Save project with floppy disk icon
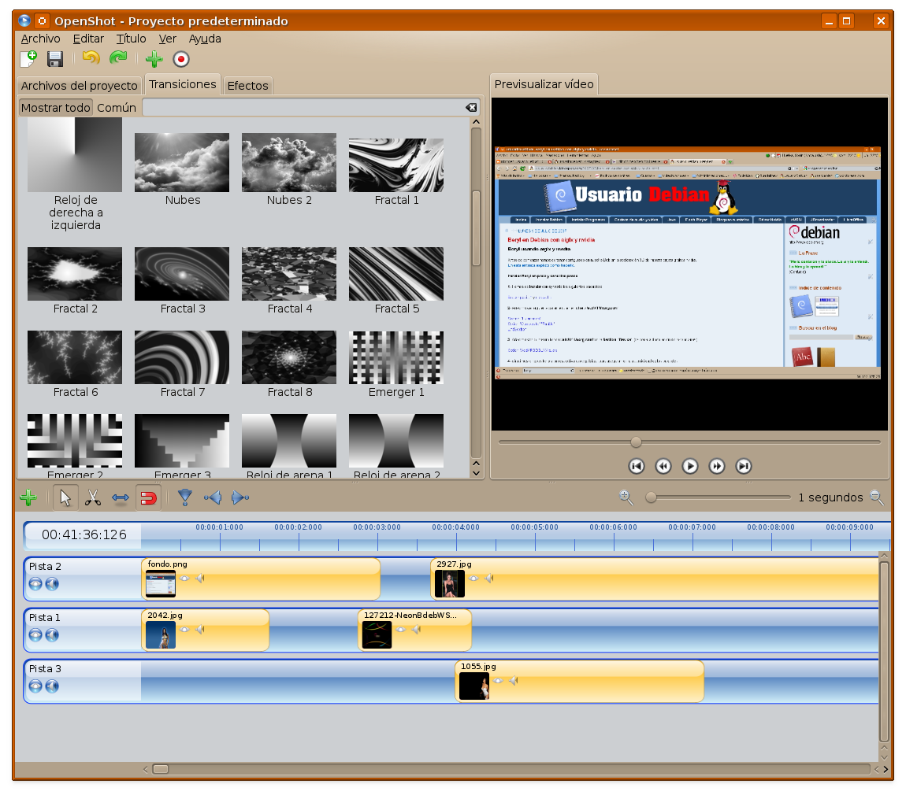 pyautogui.click(x=55, y=59)
